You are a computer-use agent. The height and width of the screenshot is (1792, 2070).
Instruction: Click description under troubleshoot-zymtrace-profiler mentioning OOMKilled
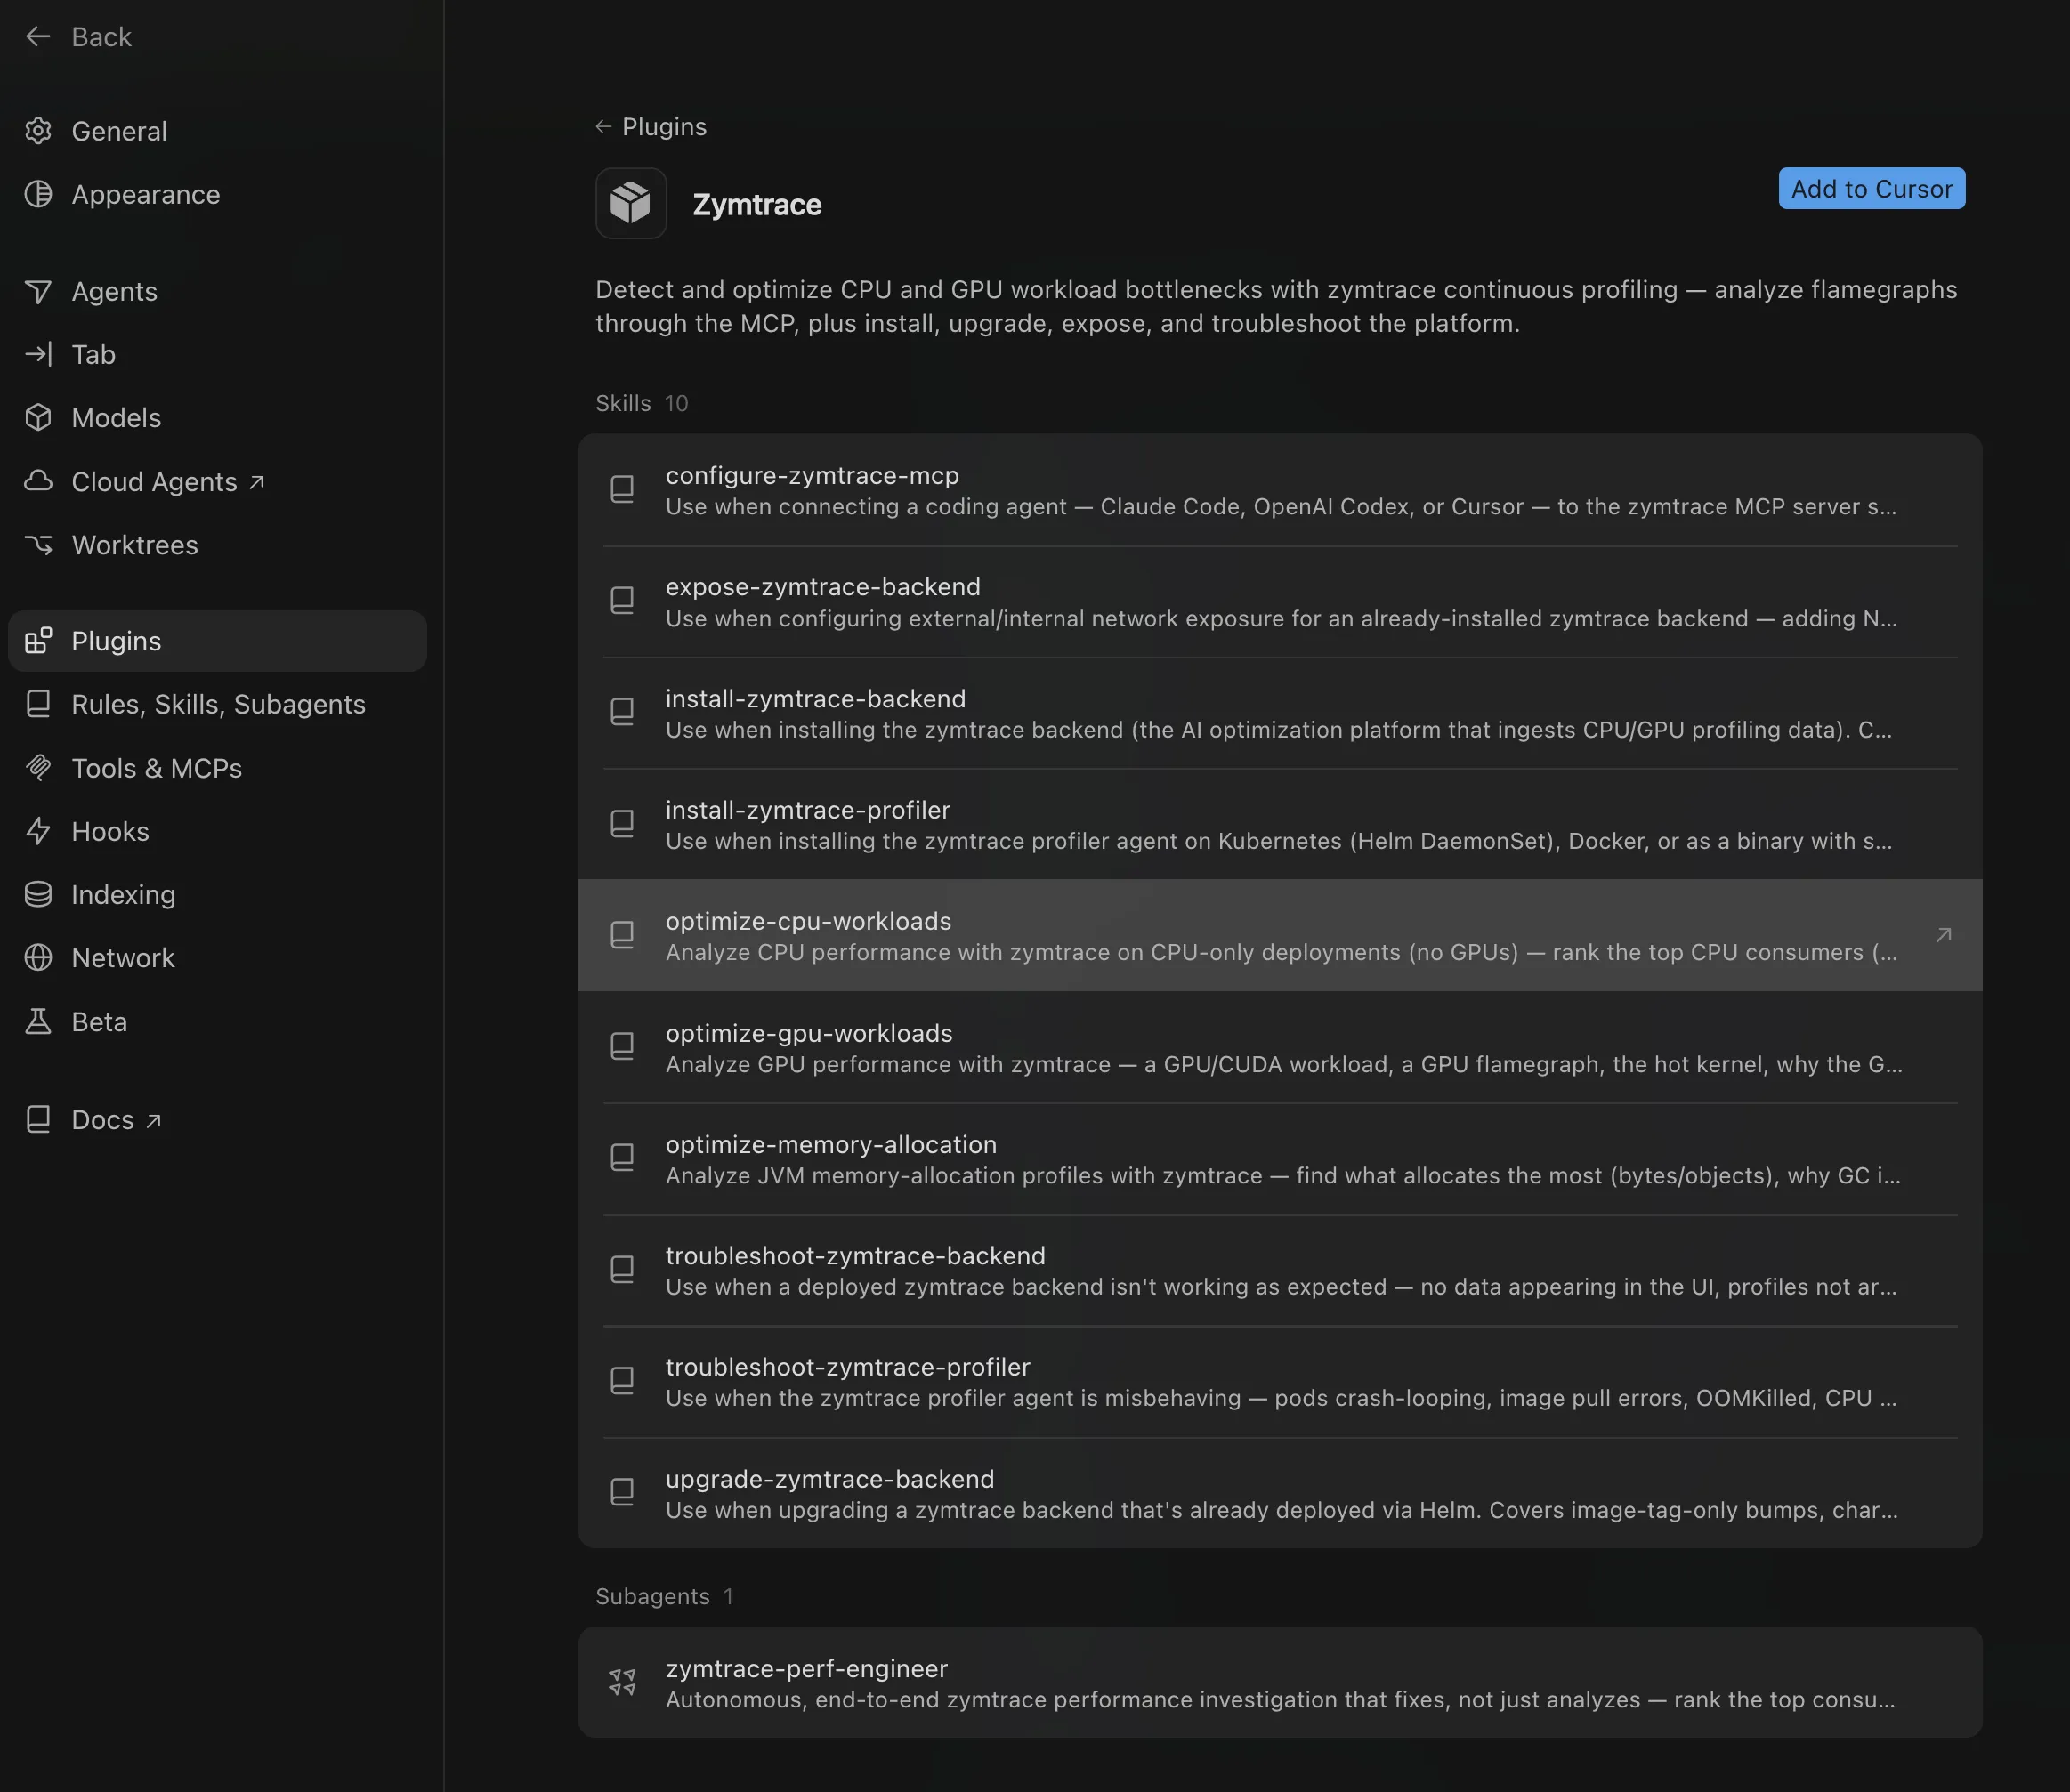(x=1281, y=1398)
